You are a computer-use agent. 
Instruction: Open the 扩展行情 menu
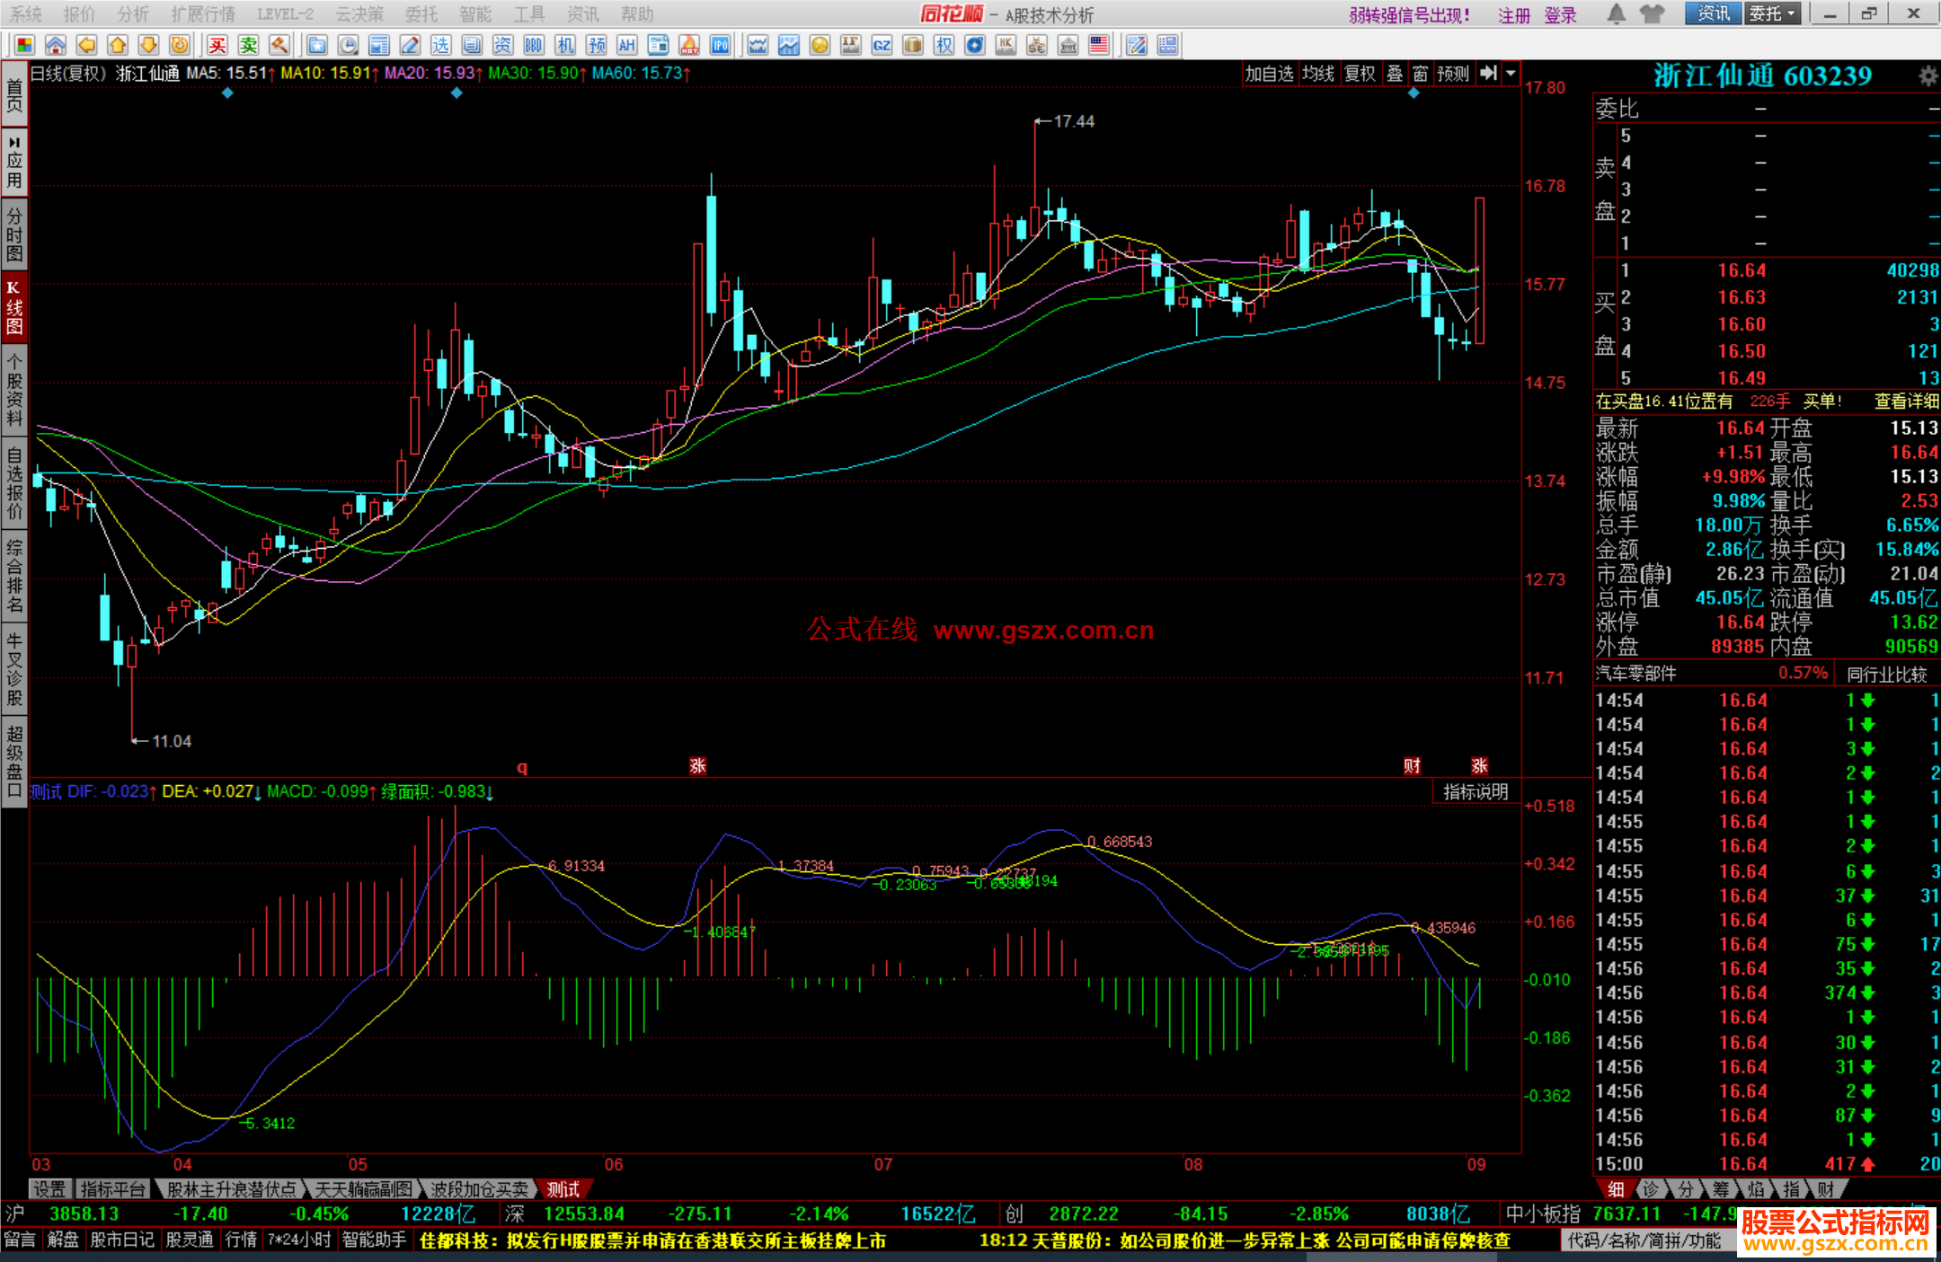pos(203,13)
